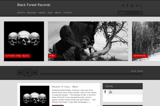Click the YouTube tab in Social widget
The width and height of the screenshot is (160, 106).
(x=110, y=92)
